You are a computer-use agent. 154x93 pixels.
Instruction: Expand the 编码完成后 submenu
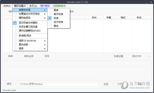30,18
